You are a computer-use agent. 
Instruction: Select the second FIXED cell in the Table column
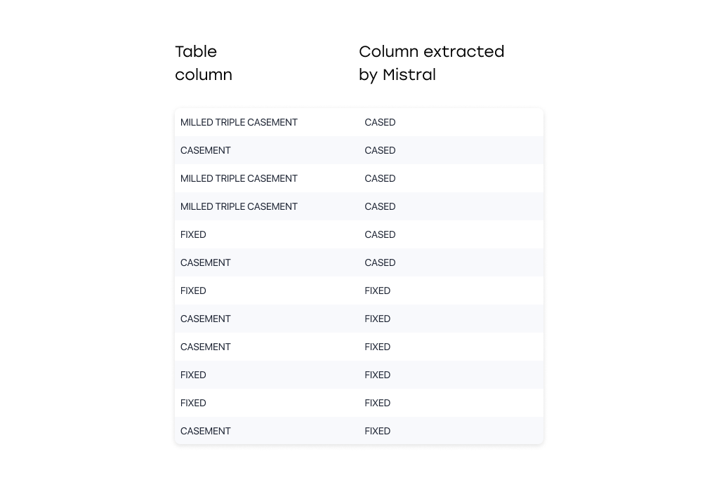point(193,291)
